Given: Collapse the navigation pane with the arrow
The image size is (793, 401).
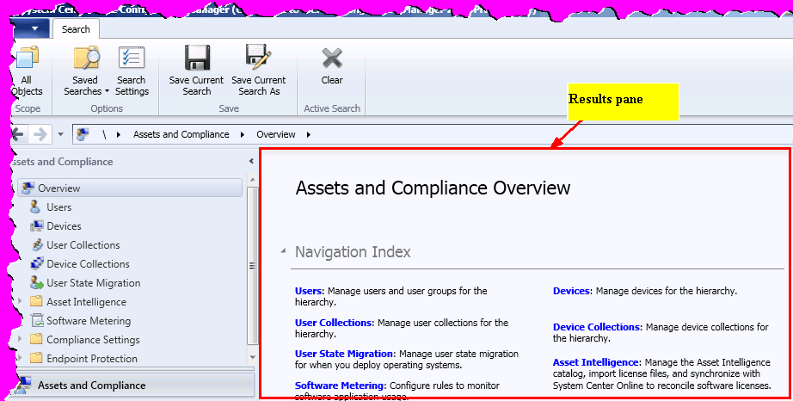Looking at the screenshot, I should pos(251,161).
